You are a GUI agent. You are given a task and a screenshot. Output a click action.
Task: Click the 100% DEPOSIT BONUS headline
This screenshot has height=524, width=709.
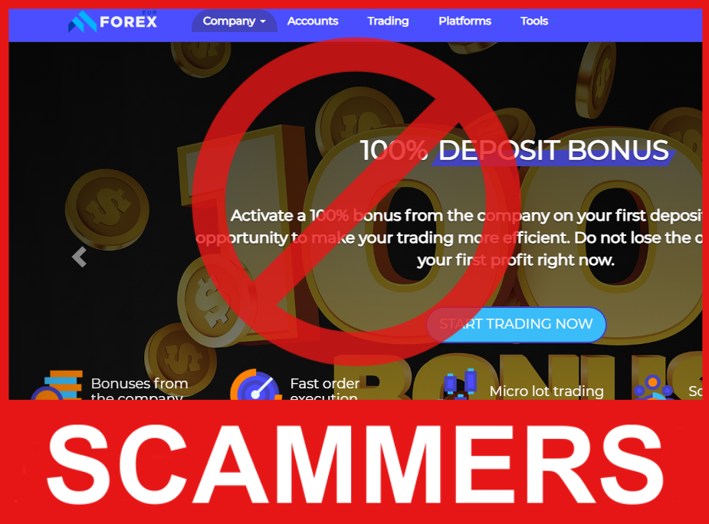[514, 150]
